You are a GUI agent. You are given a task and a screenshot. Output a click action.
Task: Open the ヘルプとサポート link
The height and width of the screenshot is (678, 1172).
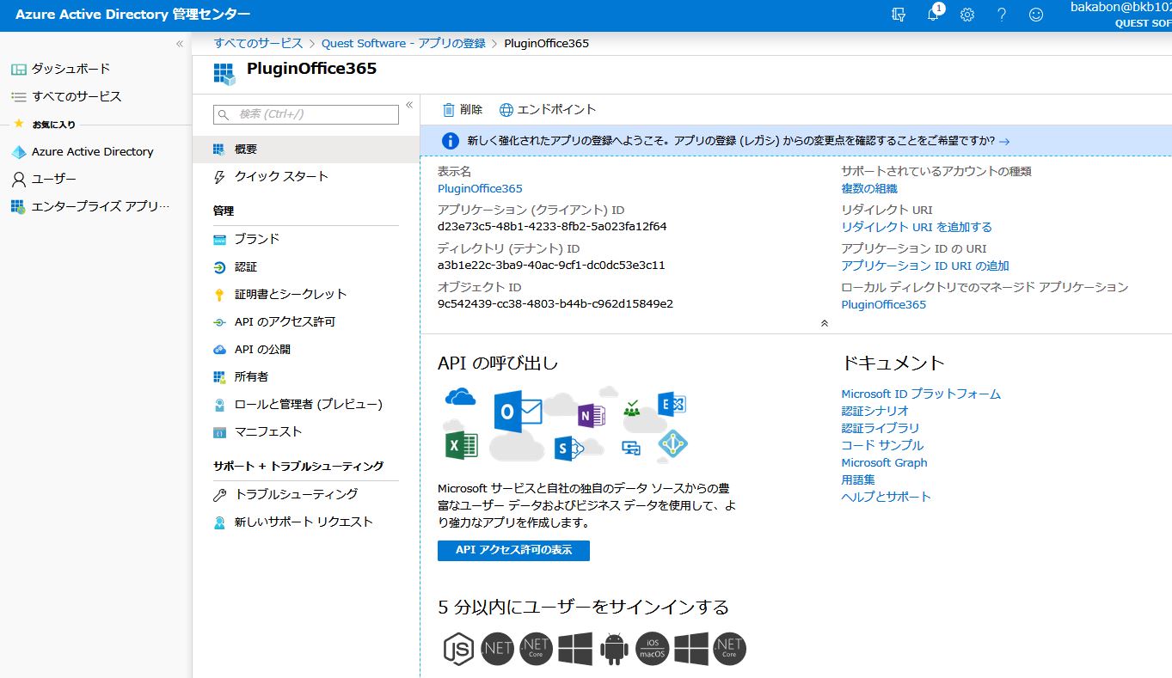[x=886, y=497]
